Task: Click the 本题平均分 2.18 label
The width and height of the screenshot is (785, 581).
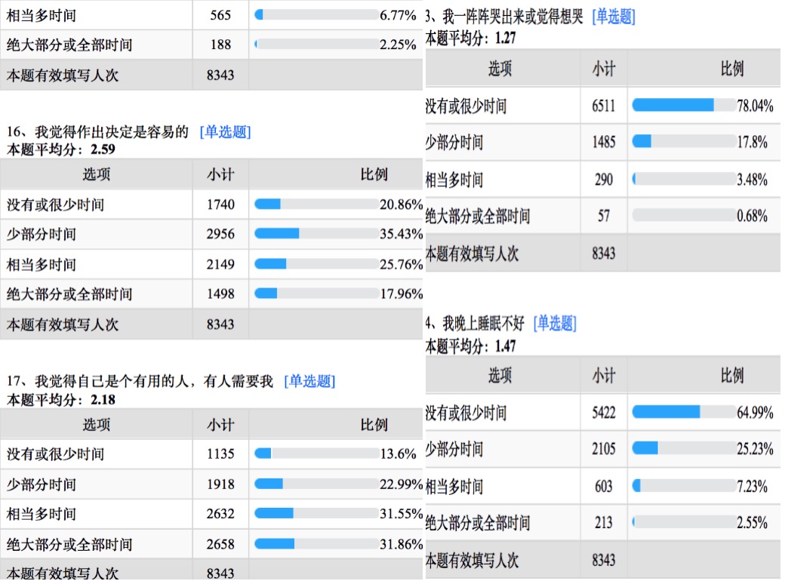Action: (x=61, y=400)
